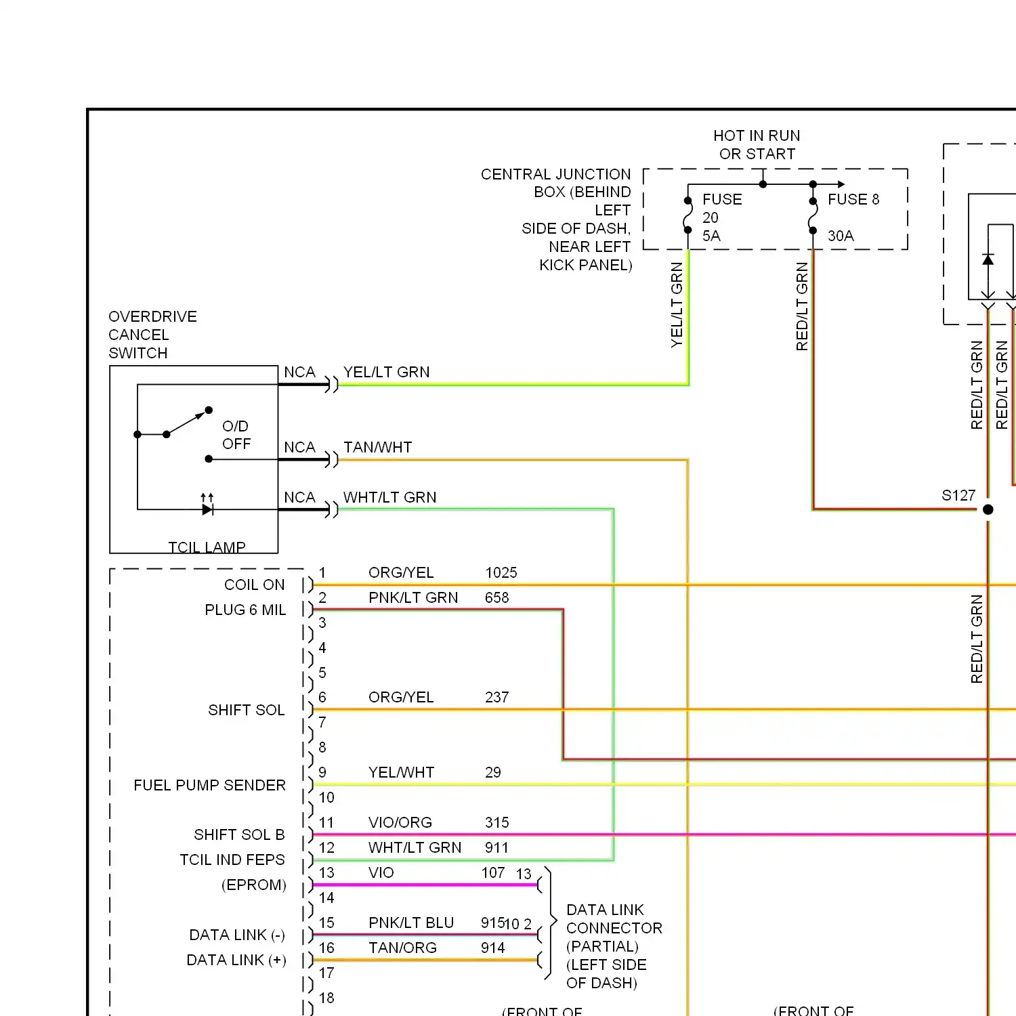Click "WHT/LT GRN" label beside the lamp NCA
The width and height of the screenshot is (1016, 1016).
[x=389, y=497]
